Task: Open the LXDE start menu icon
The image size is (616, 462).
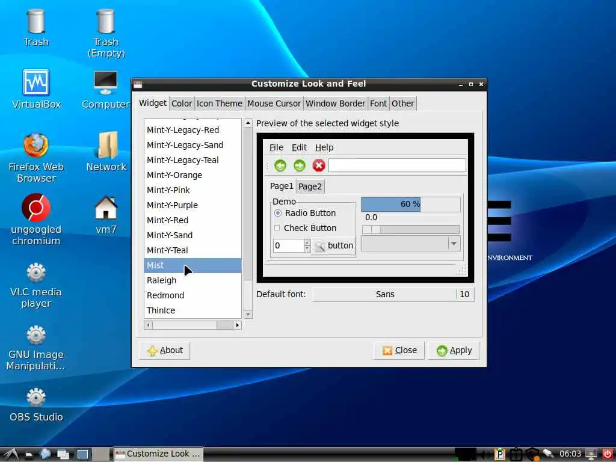Action: [x=11, y=454]
